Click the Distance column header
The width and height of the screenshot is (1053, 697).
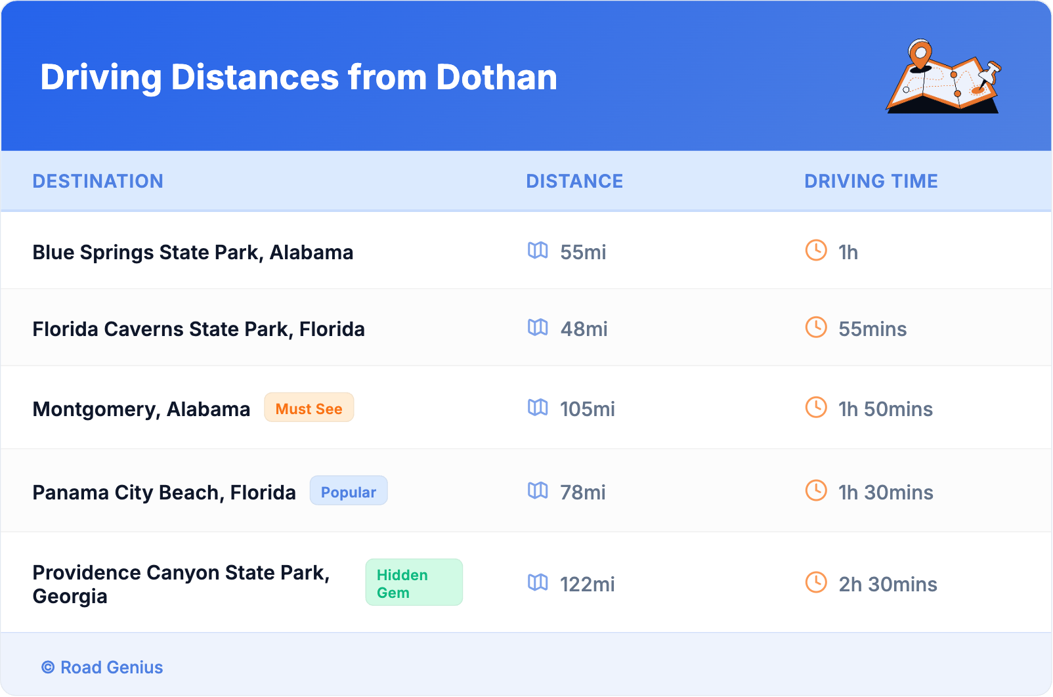point(574,181)
